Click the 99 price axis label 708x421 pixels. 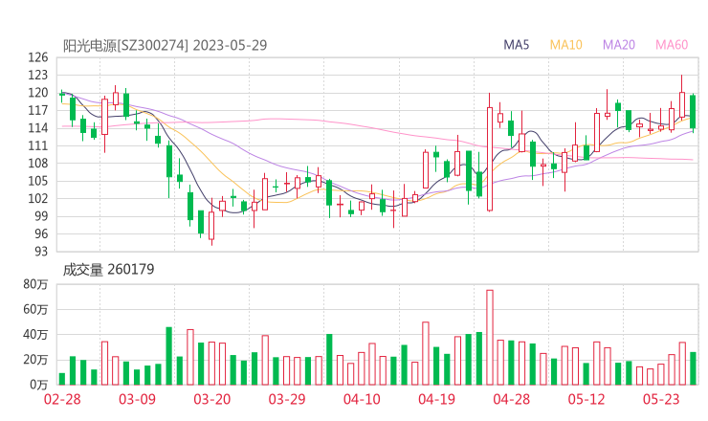point(41,216)
